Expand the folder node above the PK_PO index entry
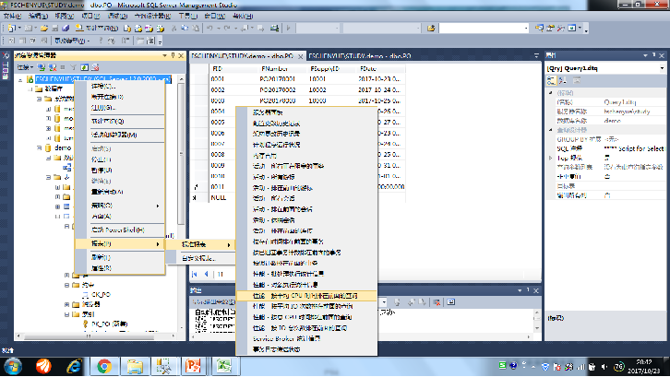Screen dimensions: 670x377 tap(67, 314)
